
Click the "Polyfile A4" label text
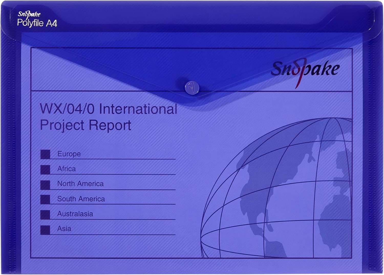(37, 23)
